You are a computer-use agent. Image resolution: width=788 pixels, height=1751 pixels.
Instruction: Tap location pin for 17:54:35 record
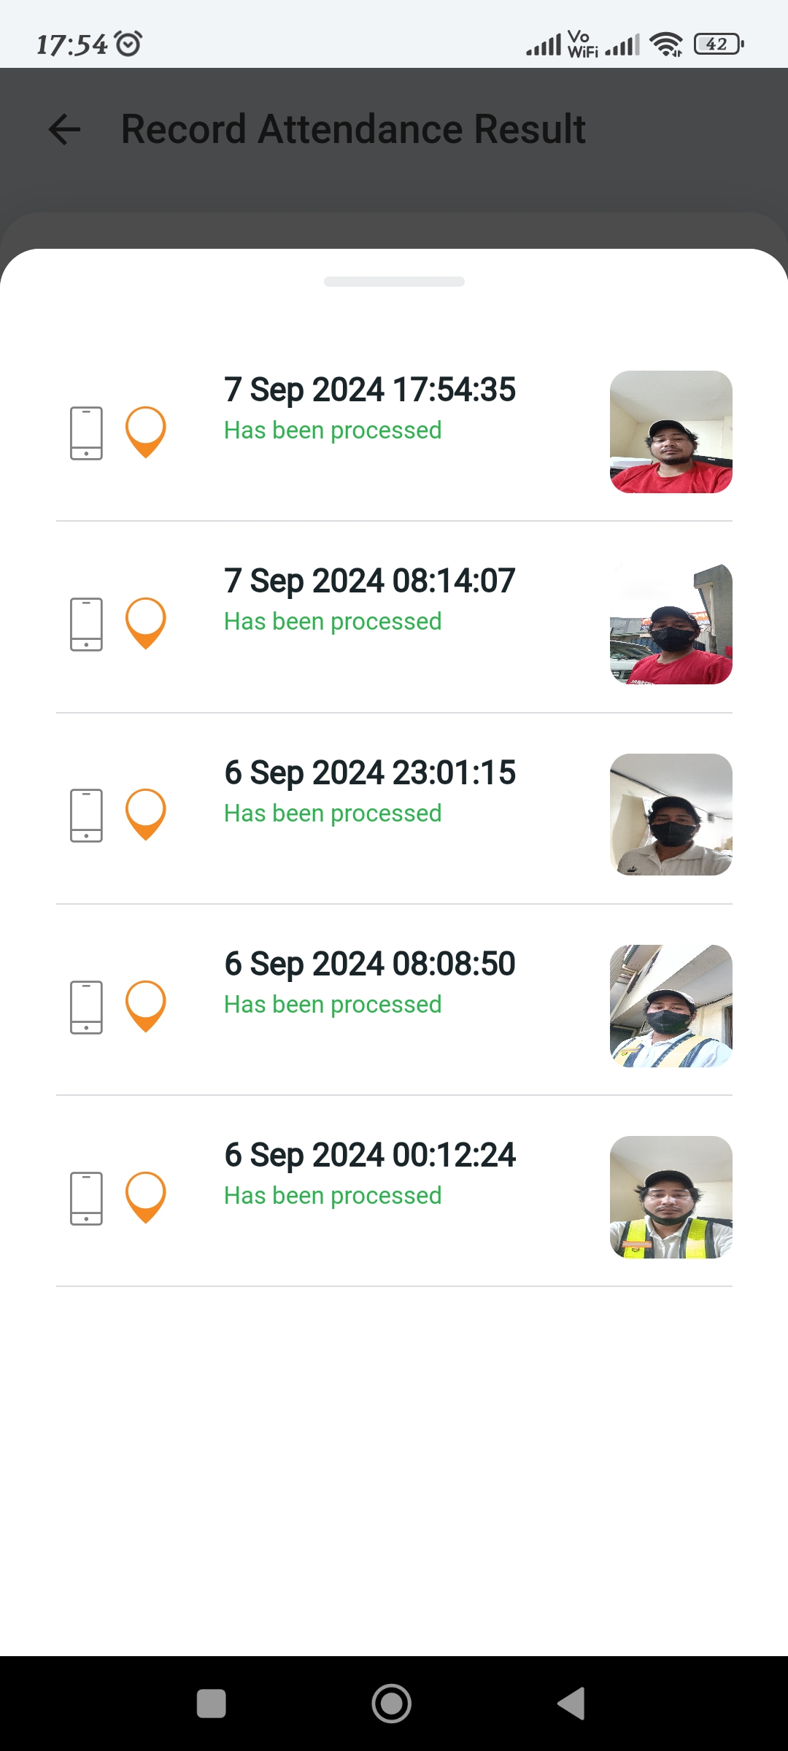(146, 431)
